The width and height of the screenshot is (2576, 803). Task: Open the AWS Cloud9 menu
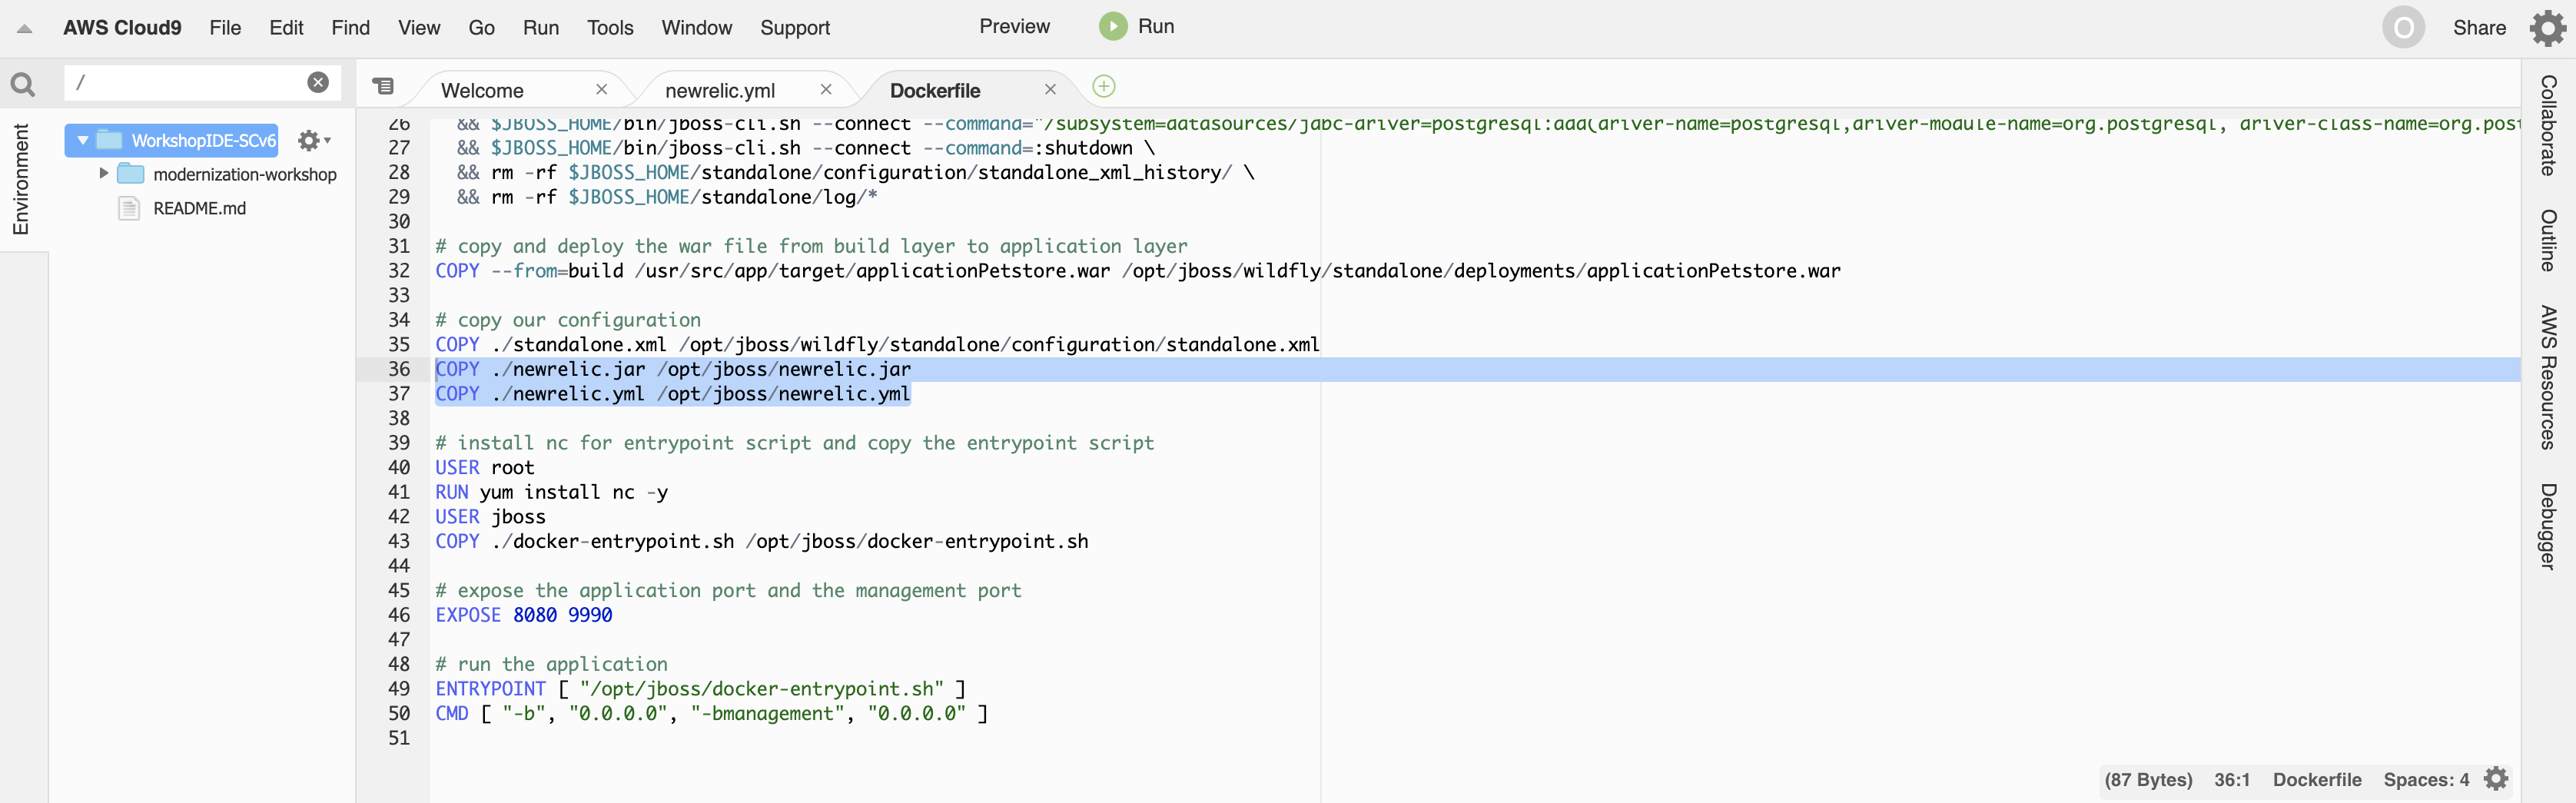(x=122, y=28)
